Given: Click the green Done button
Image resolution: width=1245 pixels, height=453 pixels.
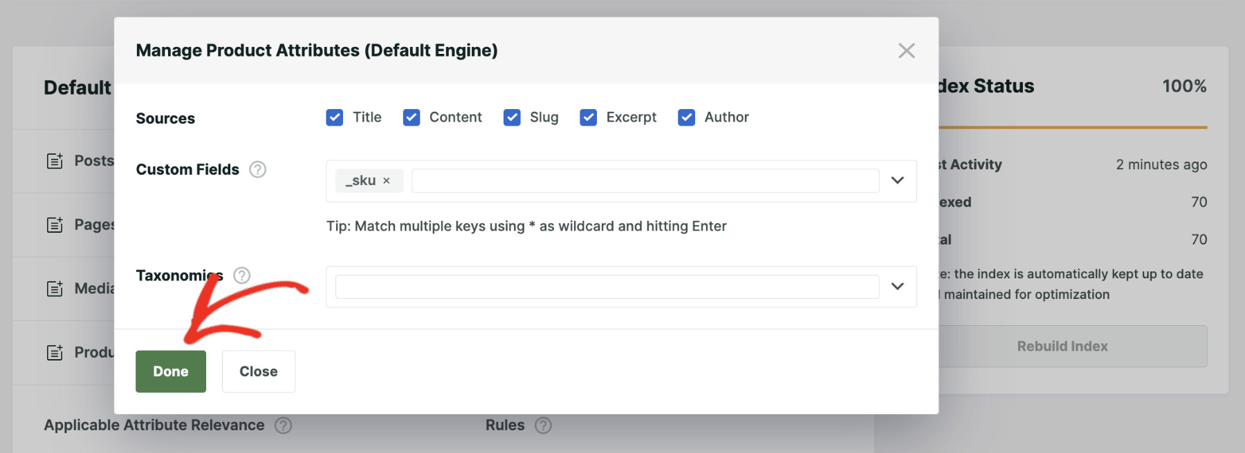Looking at the screenshot, I should 171,372.
